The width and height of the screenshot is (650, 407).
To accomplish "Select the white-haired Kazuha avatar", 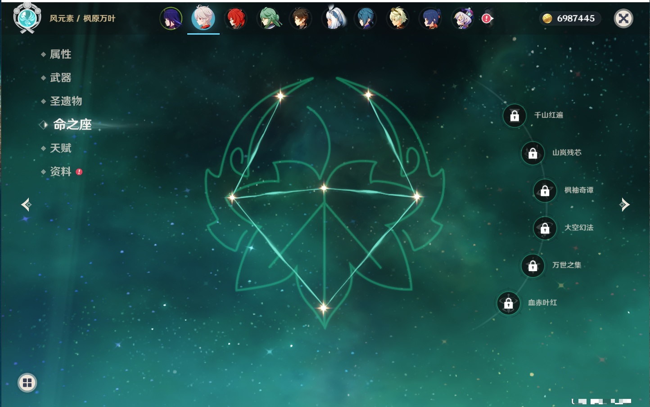I will 203,18.
